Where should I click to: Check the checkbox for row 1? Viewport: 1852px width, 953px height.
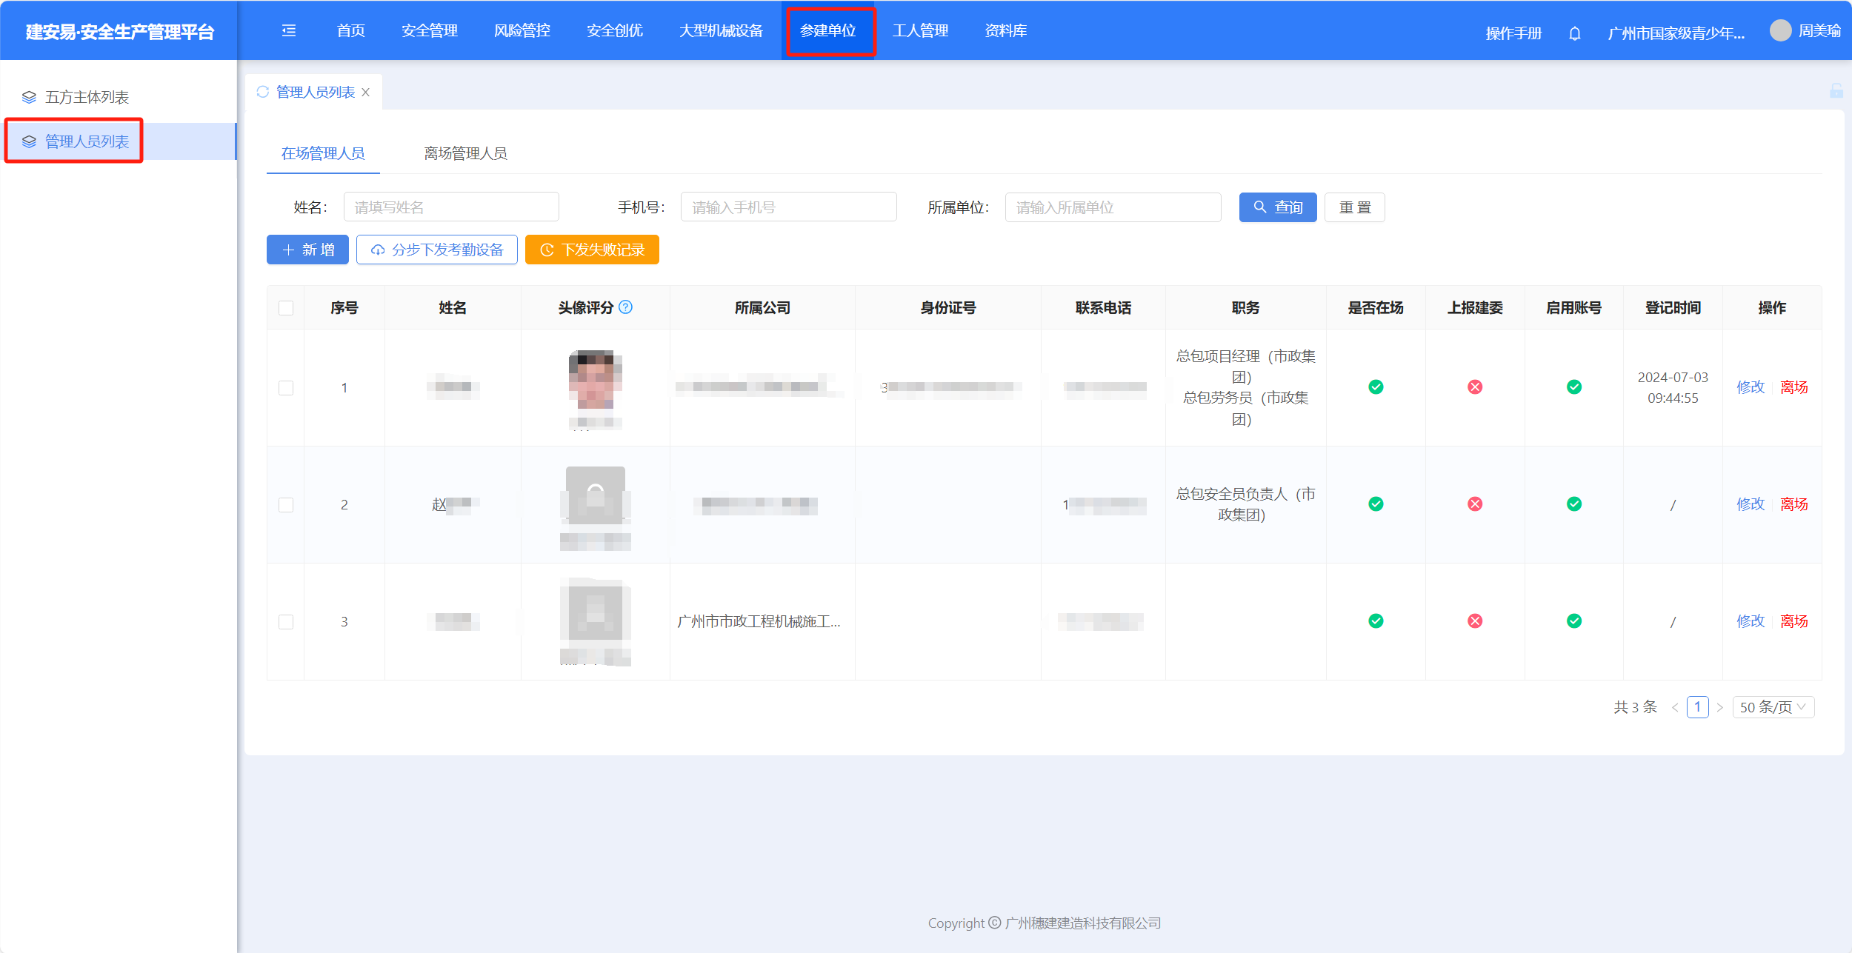(286, 387)
